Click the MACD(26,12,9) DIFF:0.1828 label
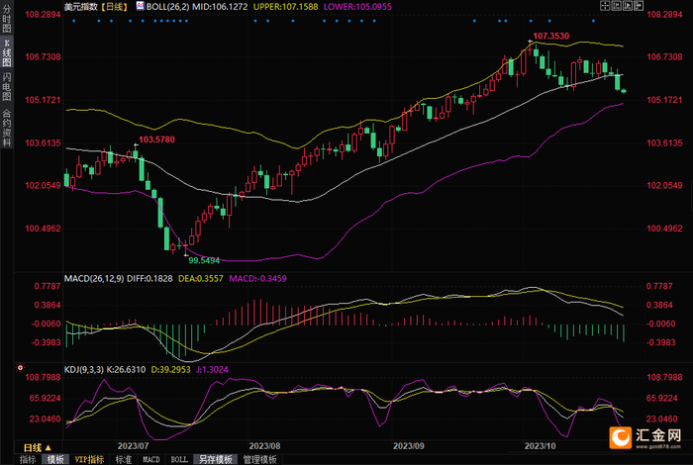 coord(119,279)
